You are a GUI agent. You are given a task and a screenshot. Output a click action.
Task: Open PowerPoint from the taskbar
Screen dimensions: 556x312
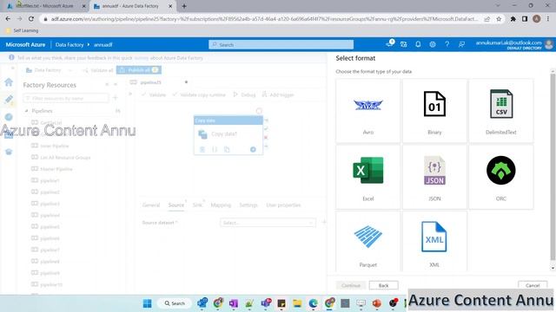pos(376,303)
